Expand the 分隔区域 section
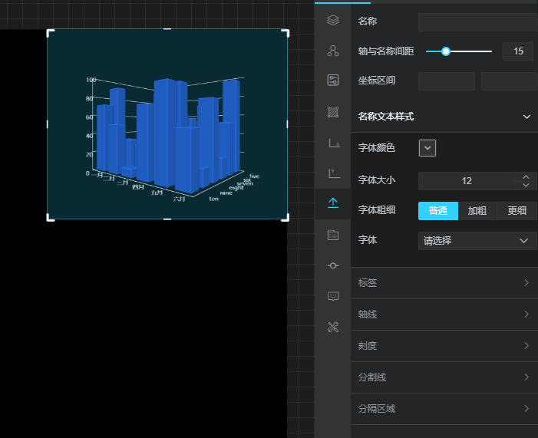538x438 pixels. click(x=444, y=409)
